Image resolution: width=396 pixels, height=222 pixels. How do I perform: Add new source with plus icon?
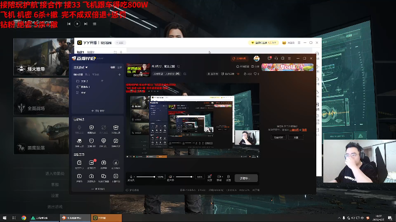pyautogui.click(x=119, y=74)
